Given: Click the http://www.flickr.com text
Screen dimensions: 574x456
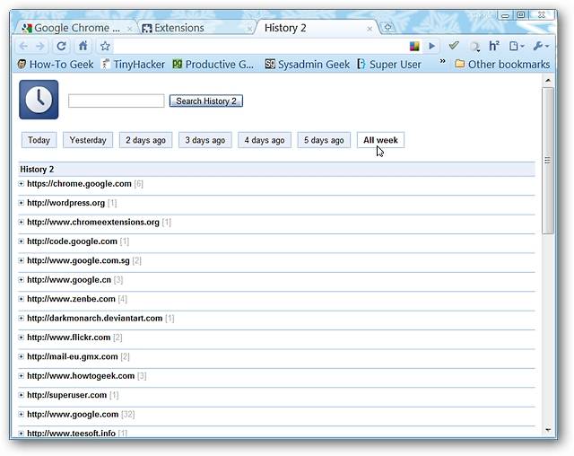Looking at the screenshot, I should coord(69,338).
